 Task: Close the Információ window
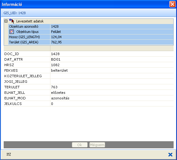tap(172, 4)
